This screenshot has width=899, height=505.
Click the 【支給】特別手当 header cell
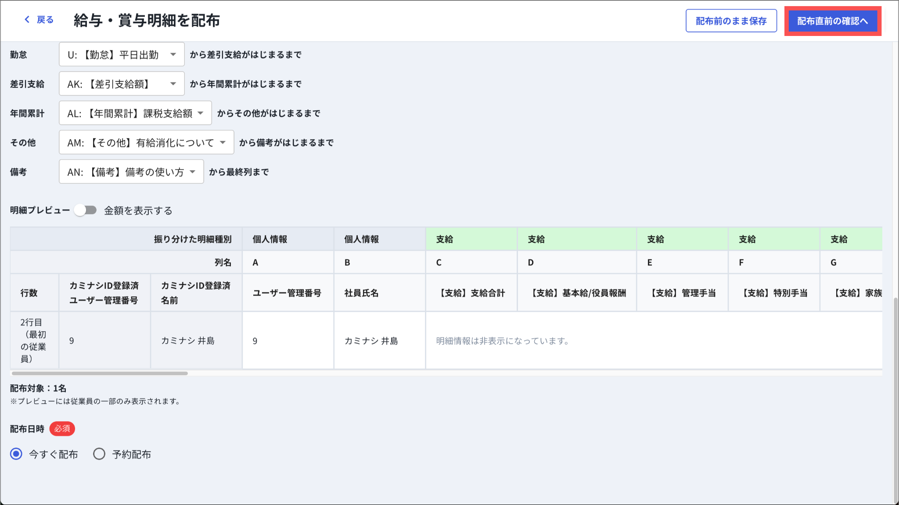pyautogui.click(x=774, y=293)
